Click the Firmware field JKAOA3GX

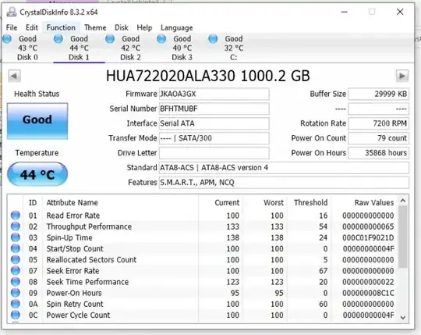(214, 94)
